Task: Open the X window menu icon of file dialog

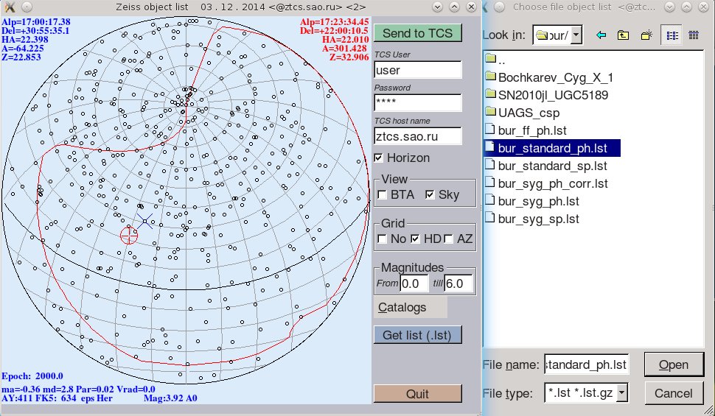Action: (485, 7)
